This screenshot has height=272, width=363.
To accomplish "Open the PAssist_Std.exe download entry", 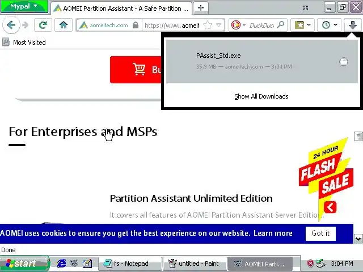I will [262, 61].
